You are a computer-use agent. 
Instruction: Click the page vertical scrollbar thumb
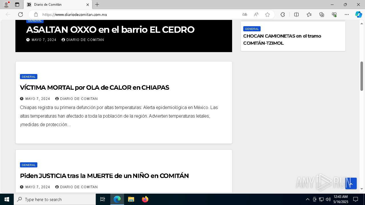tap(362, 76)
